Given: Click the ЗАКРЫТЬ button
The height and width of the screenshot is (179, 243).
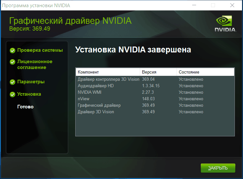Looking at the screenshot, I should click(x=218, y=168).
